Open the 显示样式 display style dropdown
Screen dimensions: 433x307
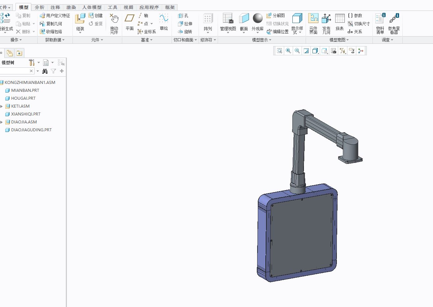pyautogui.click(x=297, y=23)
